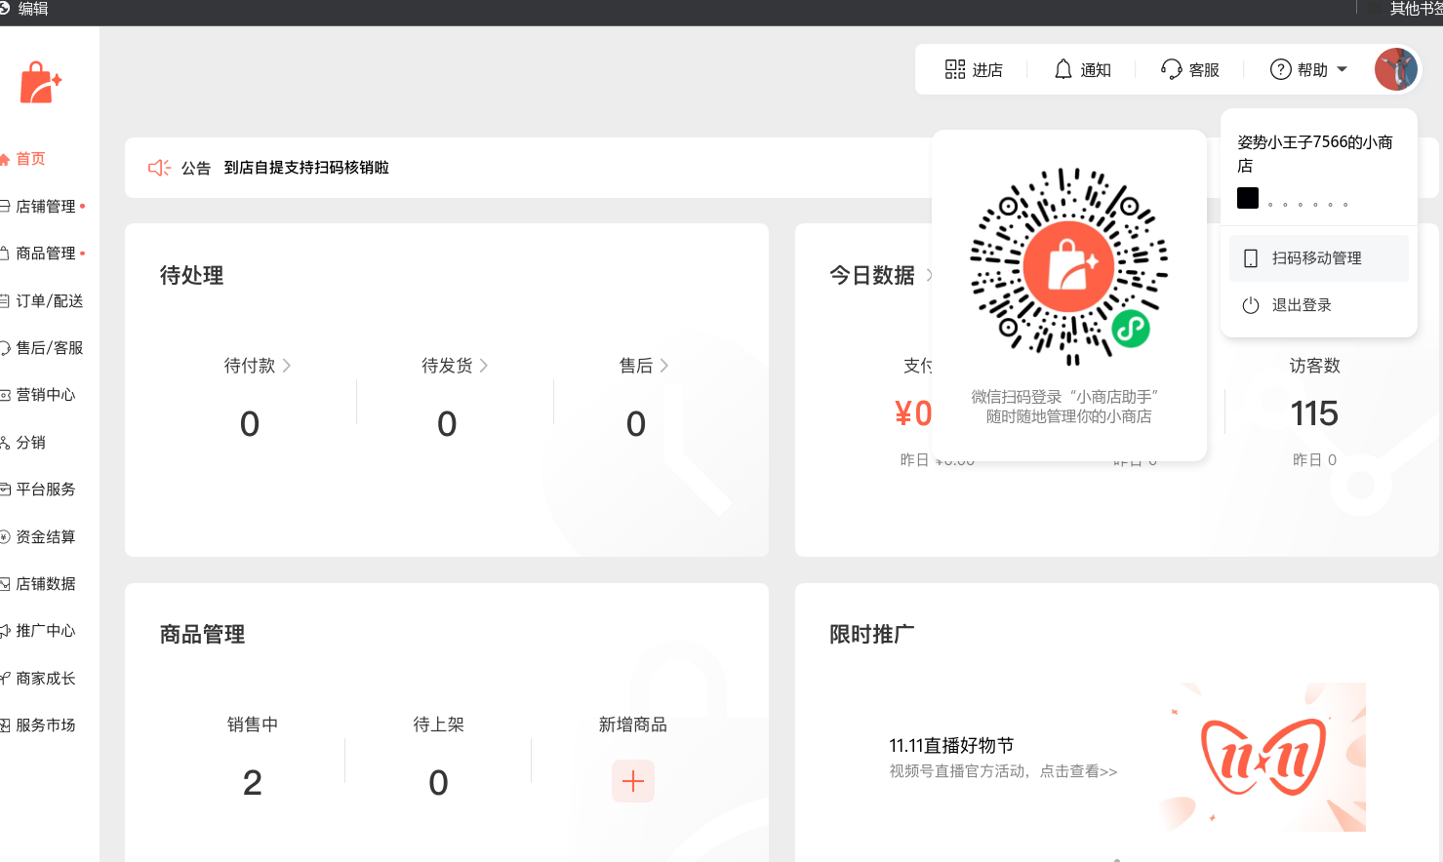Viewport: 1443px width, 862px height.
Task: Select 退出登录 from the account menu
Action: (1318, 305)
